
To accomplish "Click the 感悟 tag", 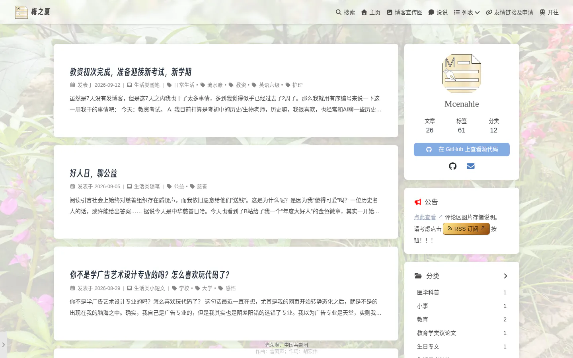I will (231, 288).
